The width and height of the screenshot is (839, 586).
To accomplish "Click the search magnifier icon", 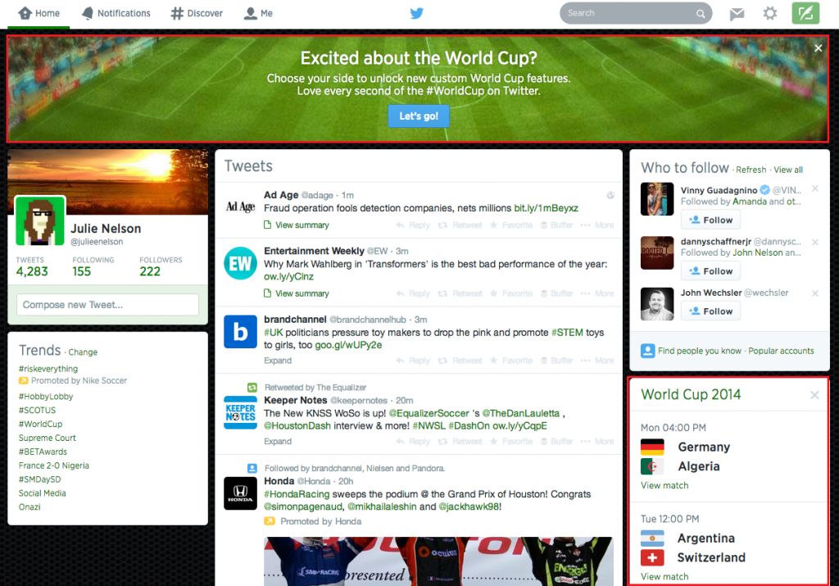I will pyautogui.click(x=701, y=14).
